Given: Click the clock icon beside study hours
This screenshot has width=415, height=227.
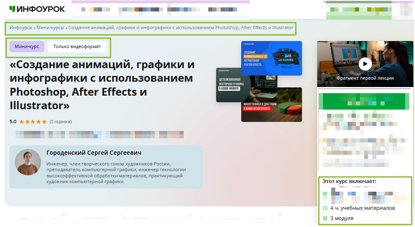Looking at the screenshot, I should point(325,208).
